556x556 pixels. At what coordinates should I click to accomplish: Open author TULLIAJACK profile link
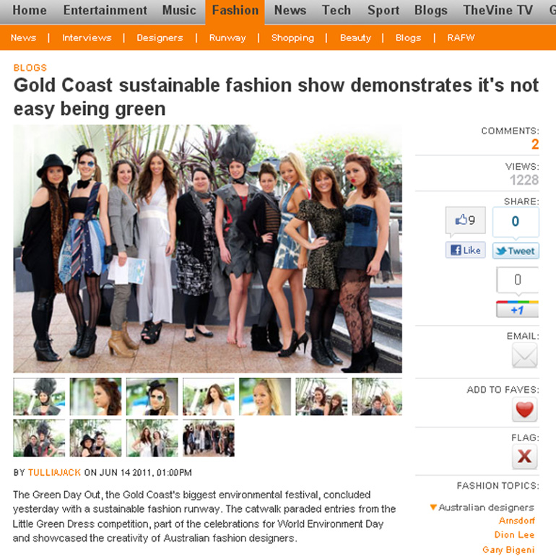pos(54,473)
